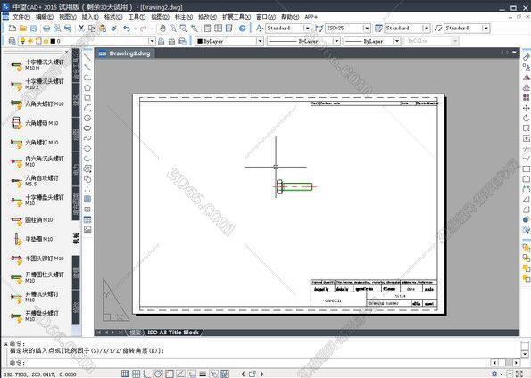The image size is (531, 378).
Task: Insert the 六角螺母 M10 block
Action: click(35, 123)
